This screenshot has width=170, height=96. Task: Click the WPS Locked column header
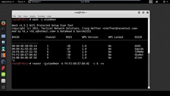116,37
